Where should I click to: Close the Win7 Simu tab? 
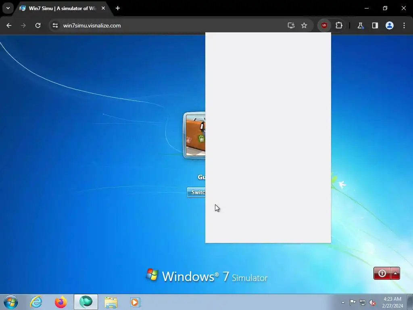click(x=103, y=8)
